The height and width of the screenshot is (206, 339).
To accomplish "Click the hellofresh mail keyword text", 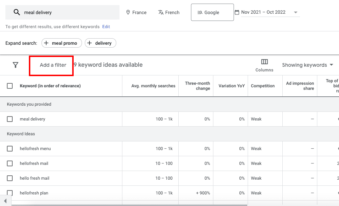I will point(34,163).
